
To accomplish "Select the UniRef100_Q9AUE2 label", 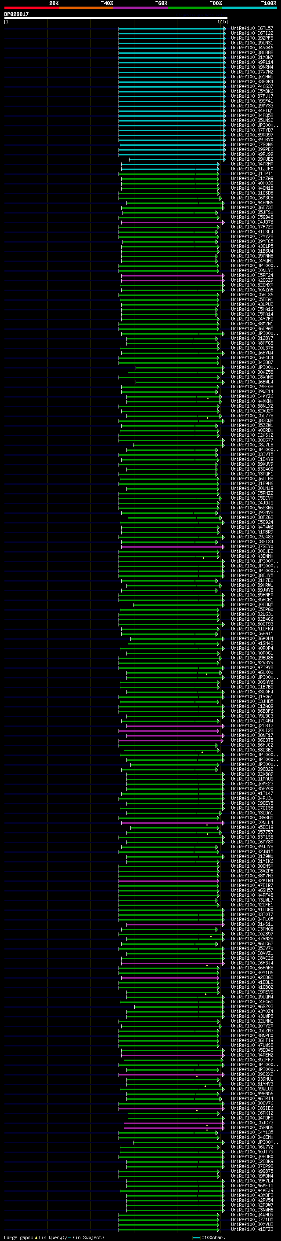I will tap(252, 159).
